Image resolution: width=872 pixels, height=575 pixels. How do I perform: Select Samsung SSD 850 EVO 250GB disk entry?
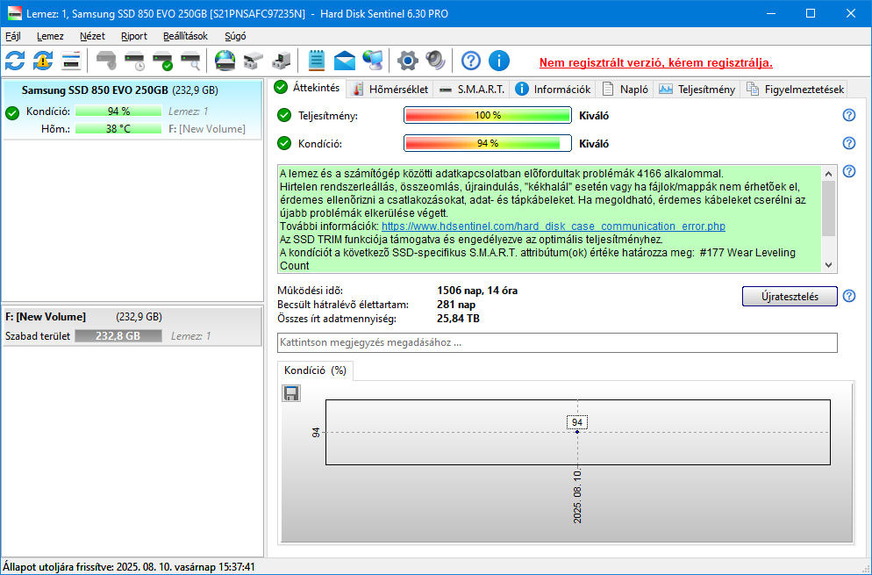pos(132,109)
